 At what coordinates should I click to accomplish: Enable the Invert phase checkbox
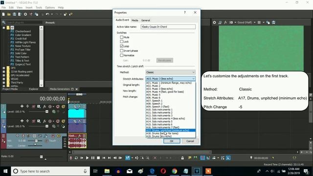point(122,51)
